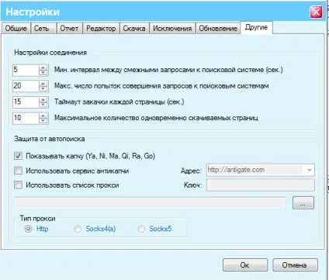Viewport: 329px width, 280px height.
Task: Click the Таймаут закачки каждой страницы label
Action: (x=119, y=102)
